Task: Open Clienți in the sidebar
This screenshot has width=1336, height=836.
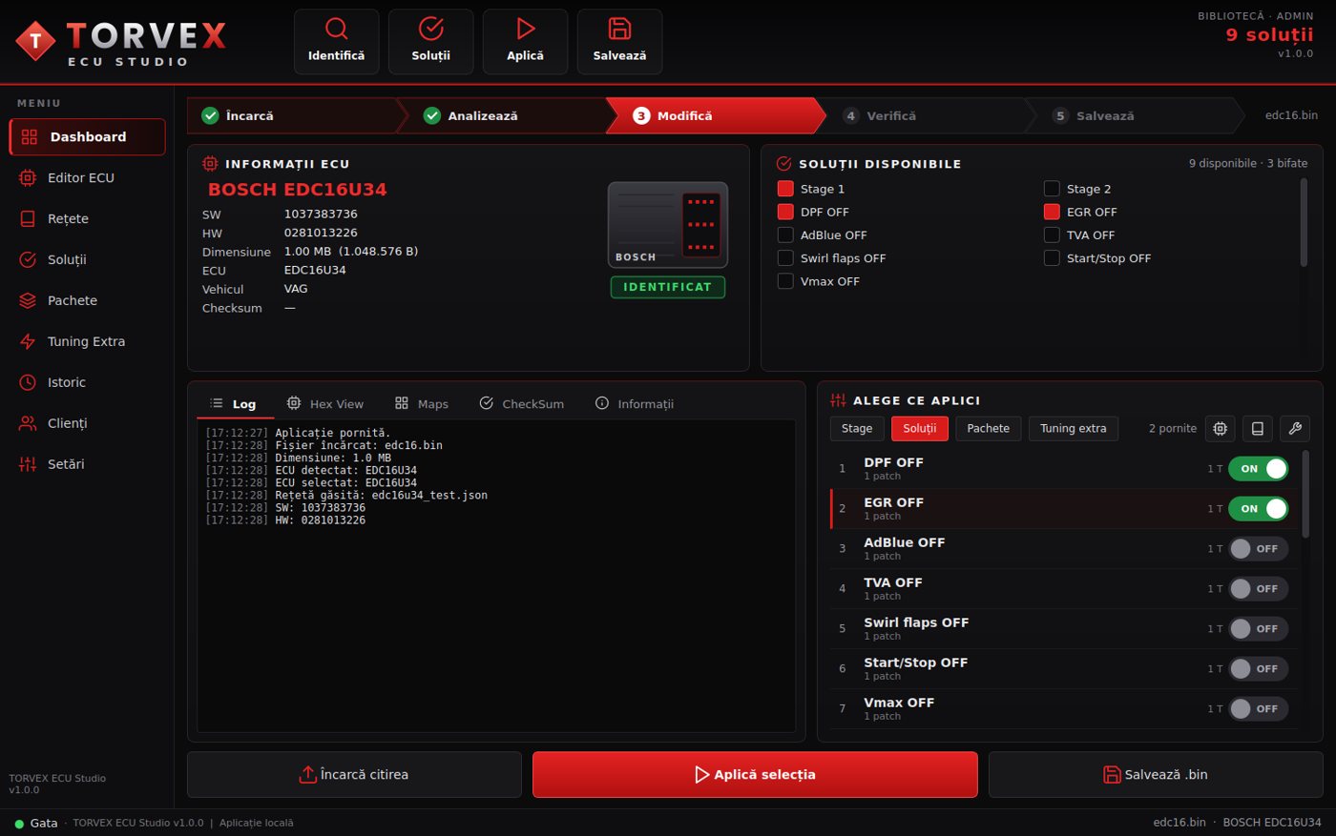Action: (x=87, y=423)
